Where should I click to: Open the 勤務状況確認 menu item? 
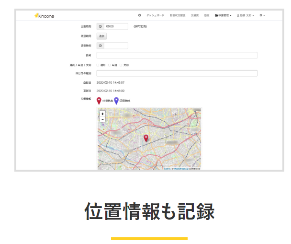[x=178, y=15]
